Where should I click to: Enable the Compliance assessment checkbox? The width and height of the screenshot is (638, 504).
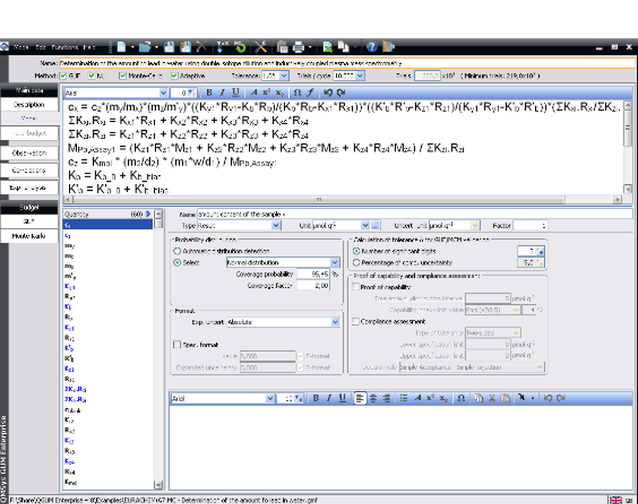(355, 322)
